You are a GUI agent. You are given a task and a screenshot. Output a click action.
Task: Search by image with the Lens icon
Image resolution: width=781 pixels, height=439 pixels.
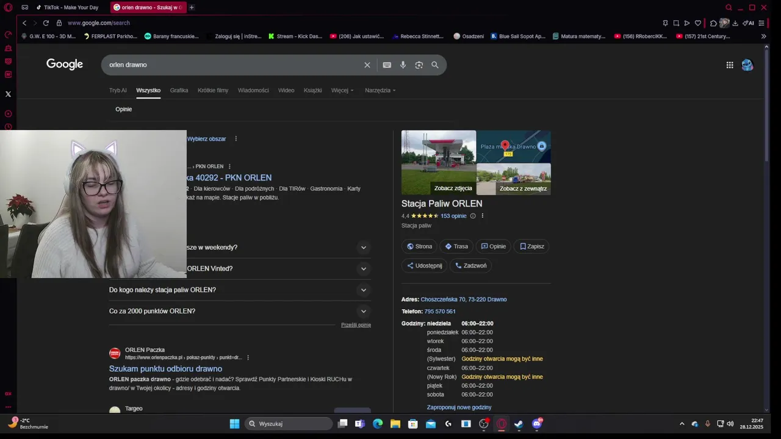coord(419,65)
